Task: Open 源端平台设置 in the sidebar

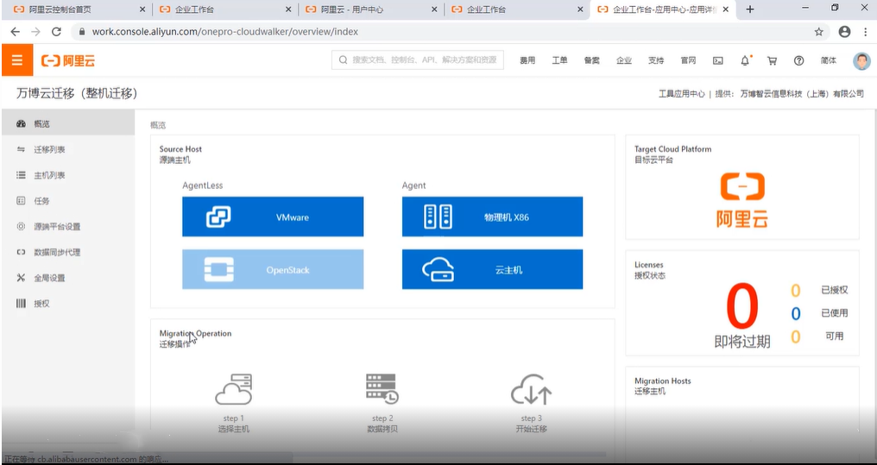Action: pos(67,227)
